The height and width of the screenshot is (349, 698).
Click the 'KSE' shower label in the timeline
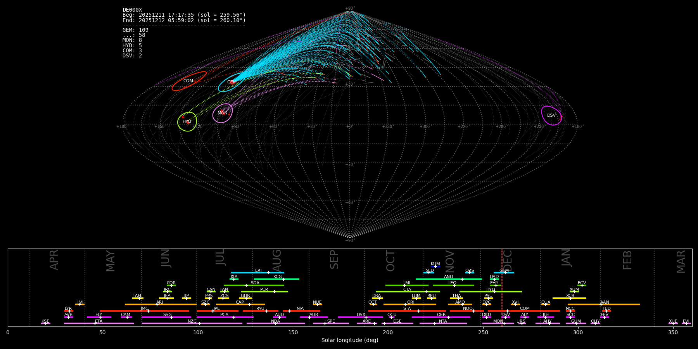[x=45, y=321]
